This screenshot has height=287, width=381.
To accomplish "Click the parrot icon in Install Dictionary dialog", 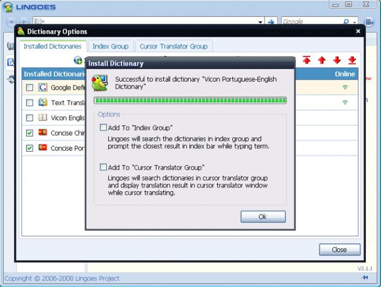I will [x=100, y=83].
